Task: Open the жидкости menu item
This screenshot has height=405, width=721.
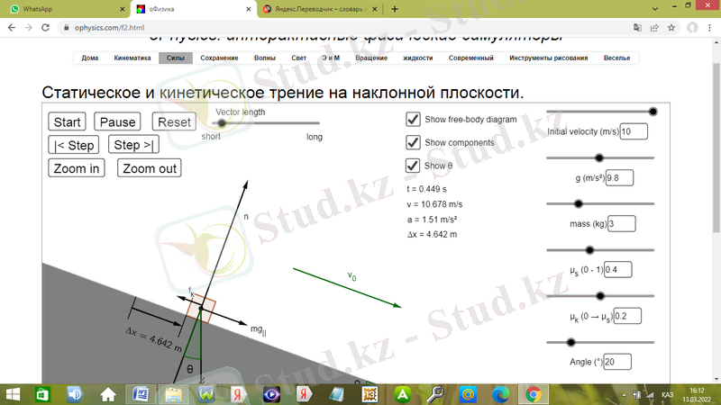Action: tap(418, 58)
